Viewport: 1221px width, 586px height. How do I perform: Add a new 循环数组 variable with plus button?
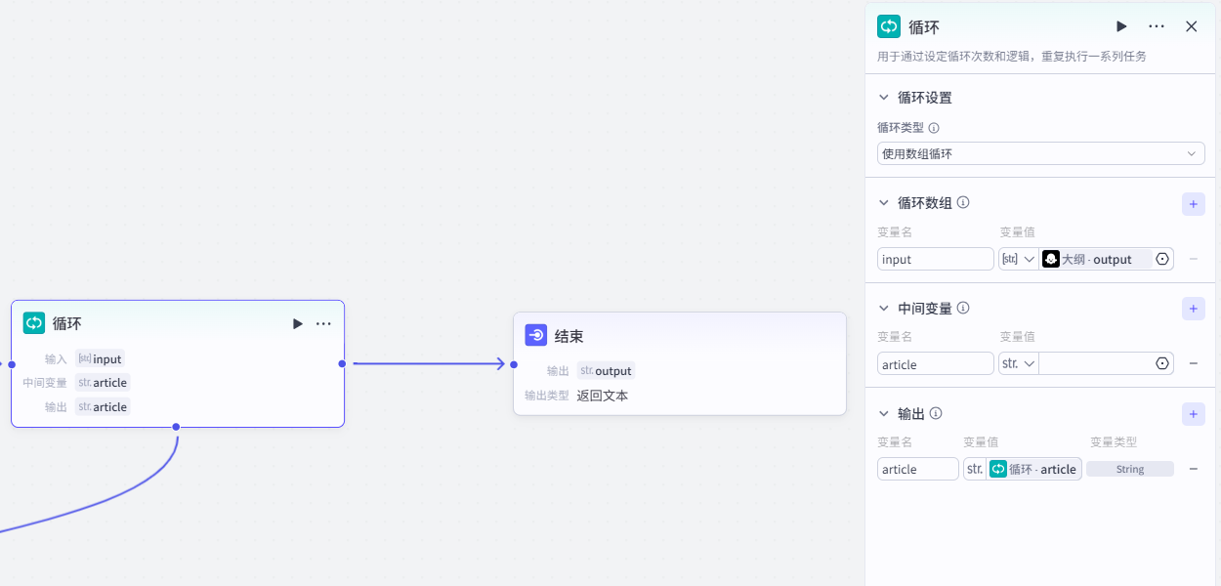(x=1193, y=203)
